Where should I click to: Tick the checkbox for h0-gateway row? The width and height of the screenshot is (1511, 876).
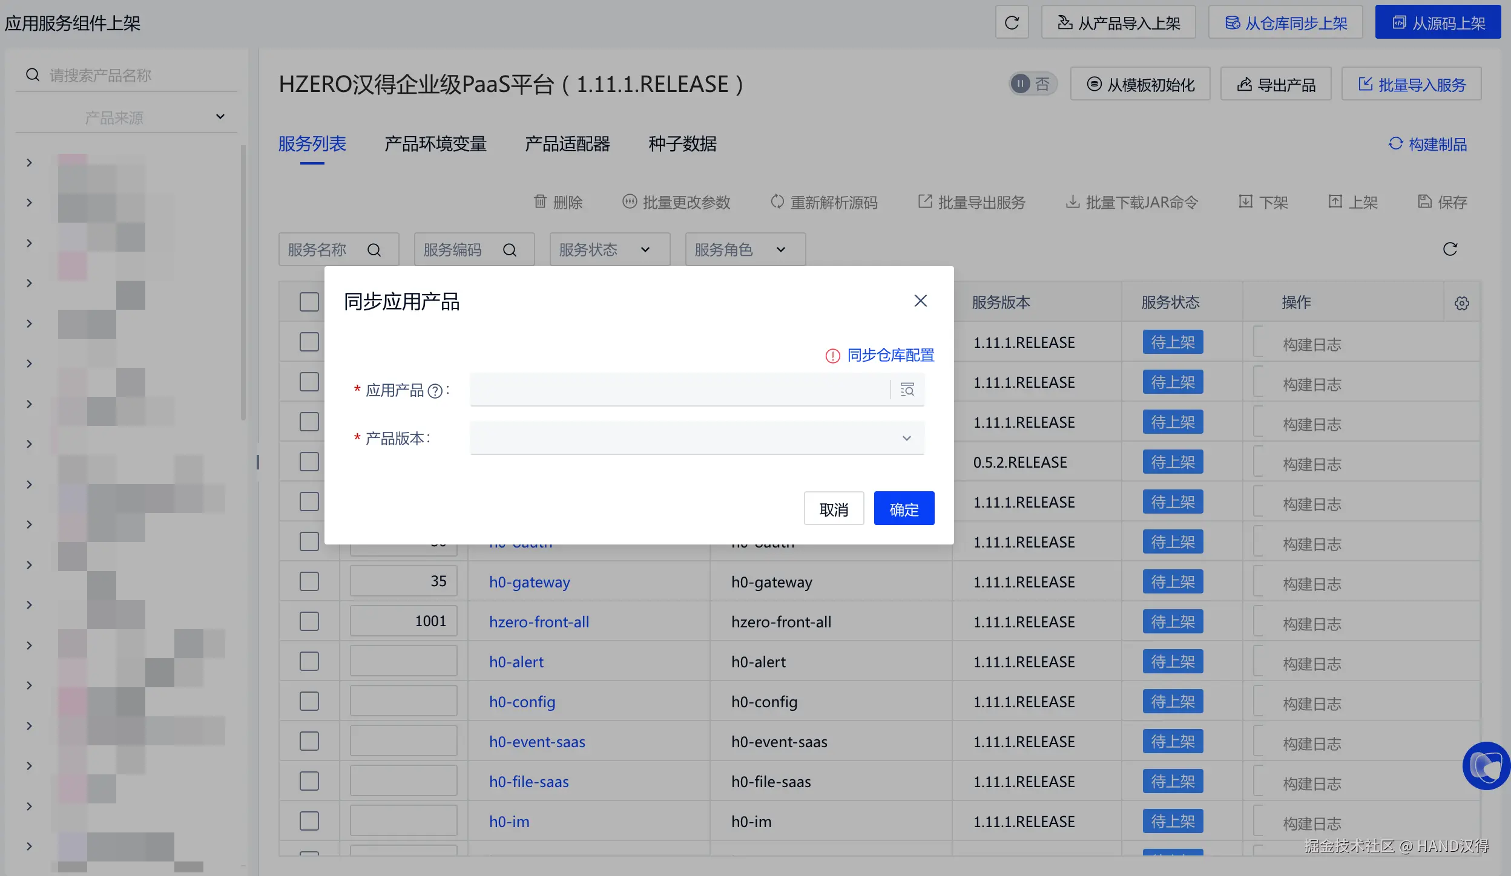pos(309,581)
